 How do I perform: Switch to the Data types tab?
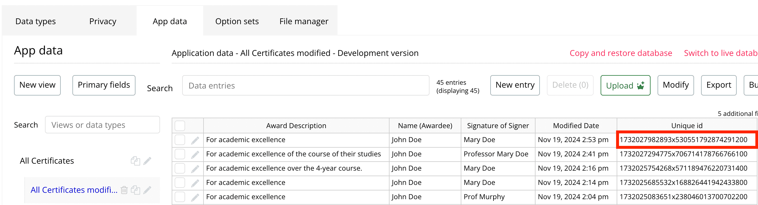[36, 22]
